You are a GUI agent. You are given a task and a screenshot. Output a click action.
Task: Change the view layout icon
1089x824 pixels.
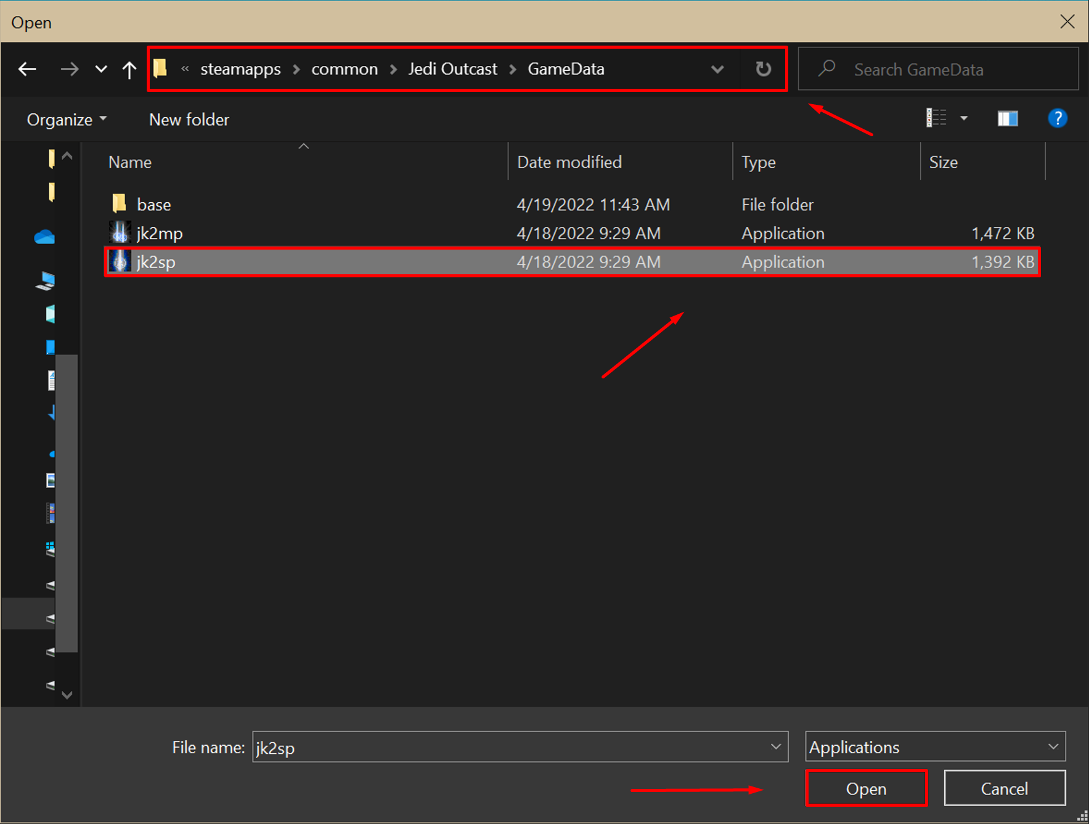tap(936, 118)
